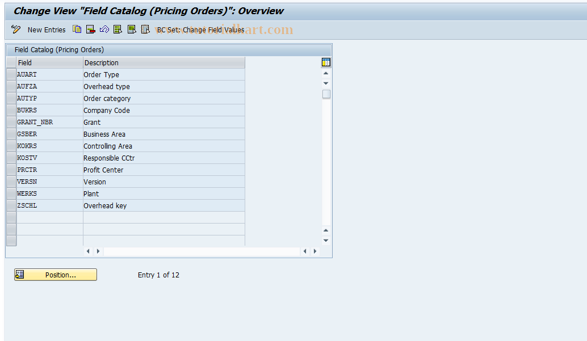Screen dimensions: 587x341
Task: Click vertical scrollbar thumb of table
Action: pyautogui.click(x=326, y=94)
